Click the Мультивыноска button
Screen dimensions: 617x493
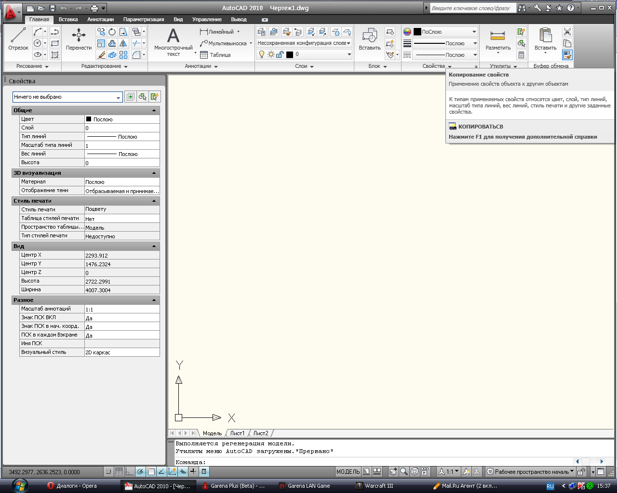click(x=223, y=43)
